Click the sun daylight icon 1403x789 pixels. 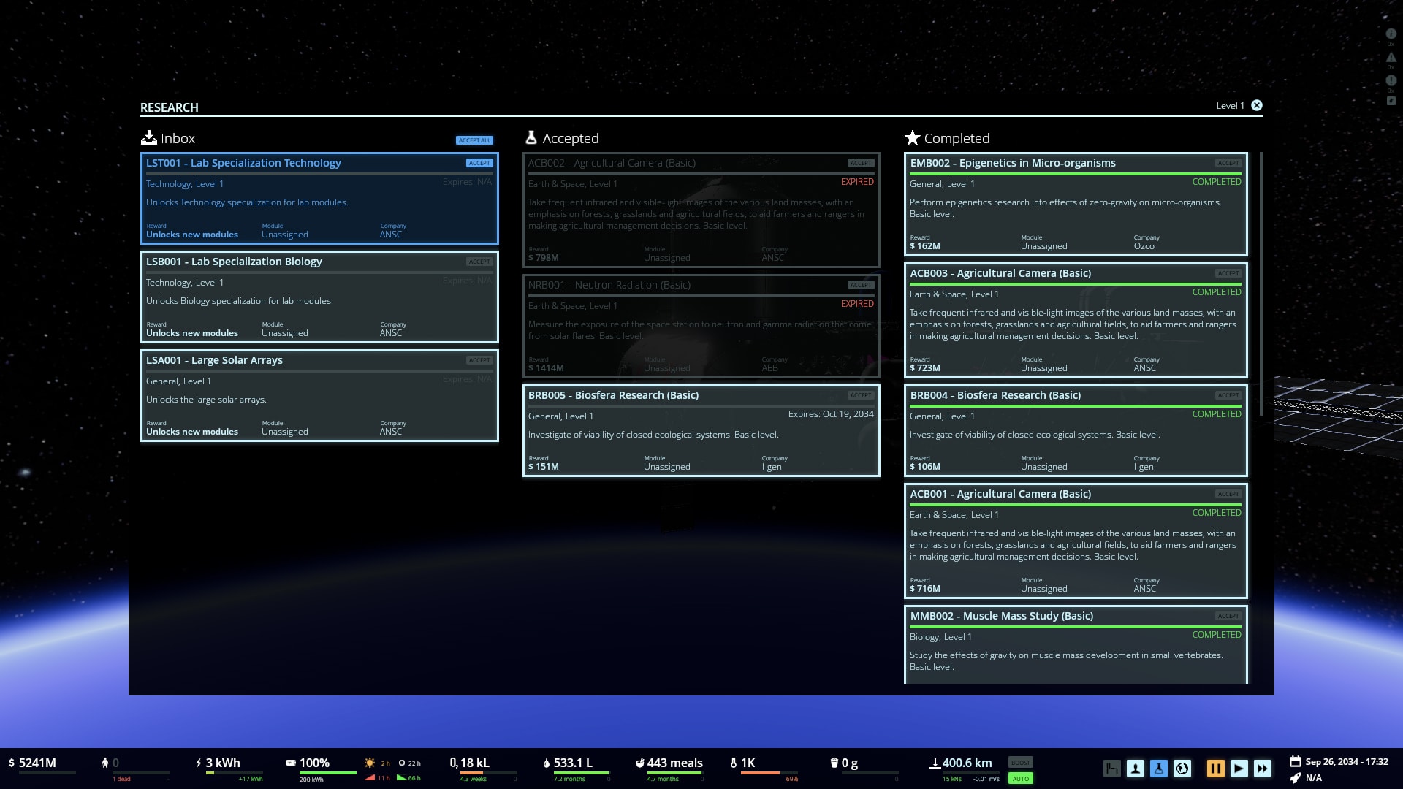click(x=370, y=763)
